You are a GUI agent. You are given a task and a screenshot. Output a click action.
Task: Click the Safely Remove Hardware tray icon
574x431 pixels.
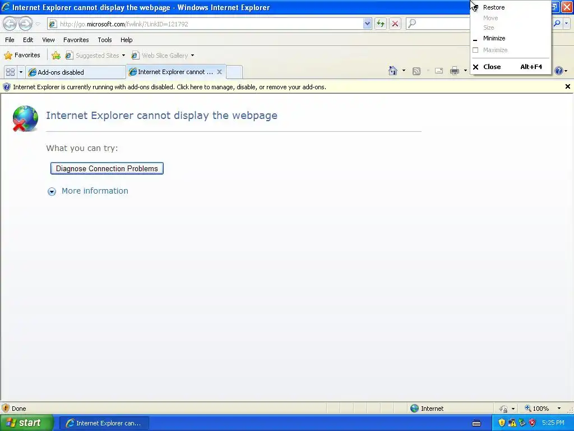pyautogui.click(x=522, y=423)
